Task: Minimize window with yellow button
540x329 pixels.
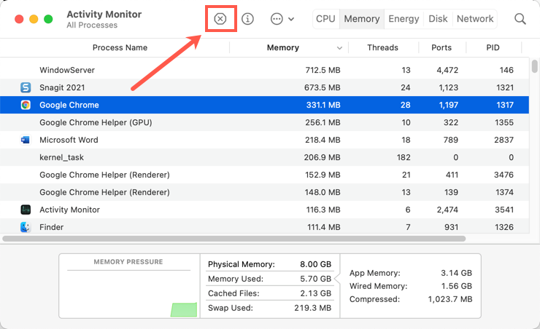Action: (34, 19)
